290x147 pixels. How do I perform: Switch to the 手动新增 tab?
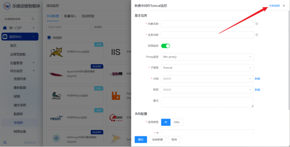pyautogui.click(x=52, y=16)
